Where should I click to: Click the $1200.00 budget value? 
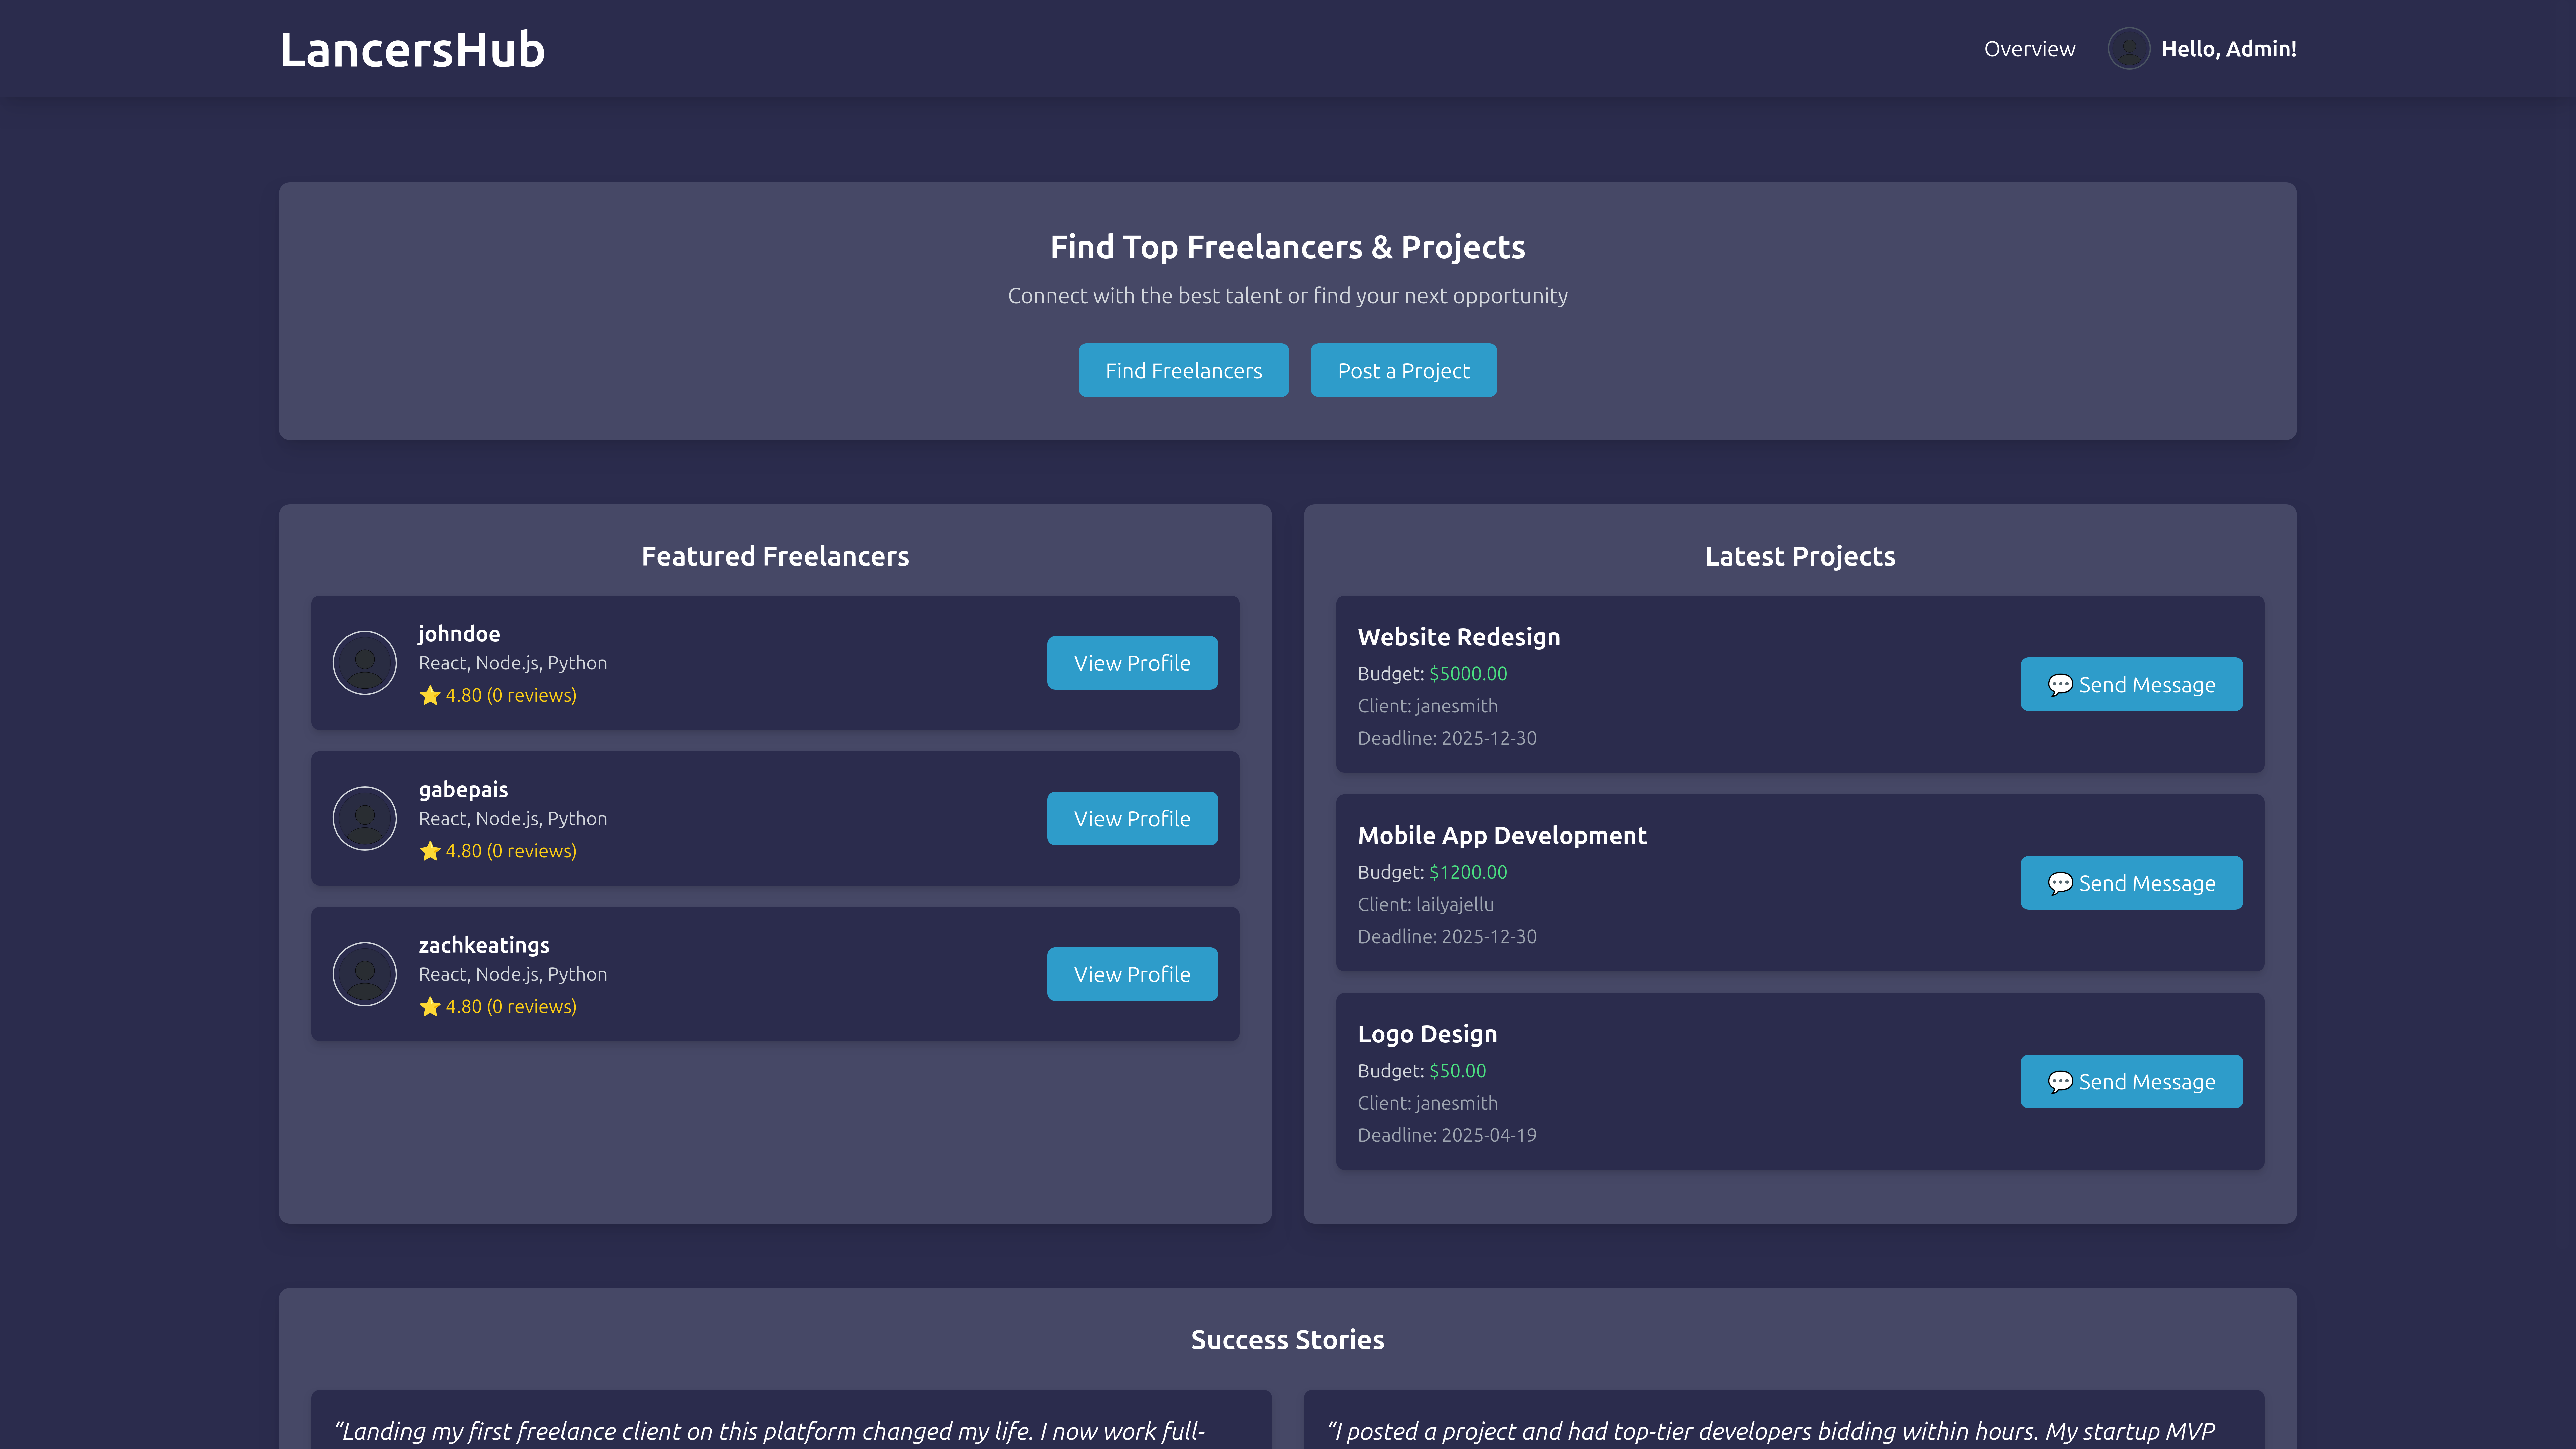pyautogui.click(x=1468, y=872)
